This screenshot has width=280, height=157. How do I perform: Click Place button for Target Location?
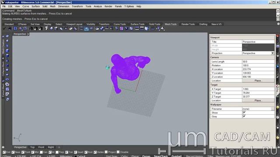(x=258, y=100)
